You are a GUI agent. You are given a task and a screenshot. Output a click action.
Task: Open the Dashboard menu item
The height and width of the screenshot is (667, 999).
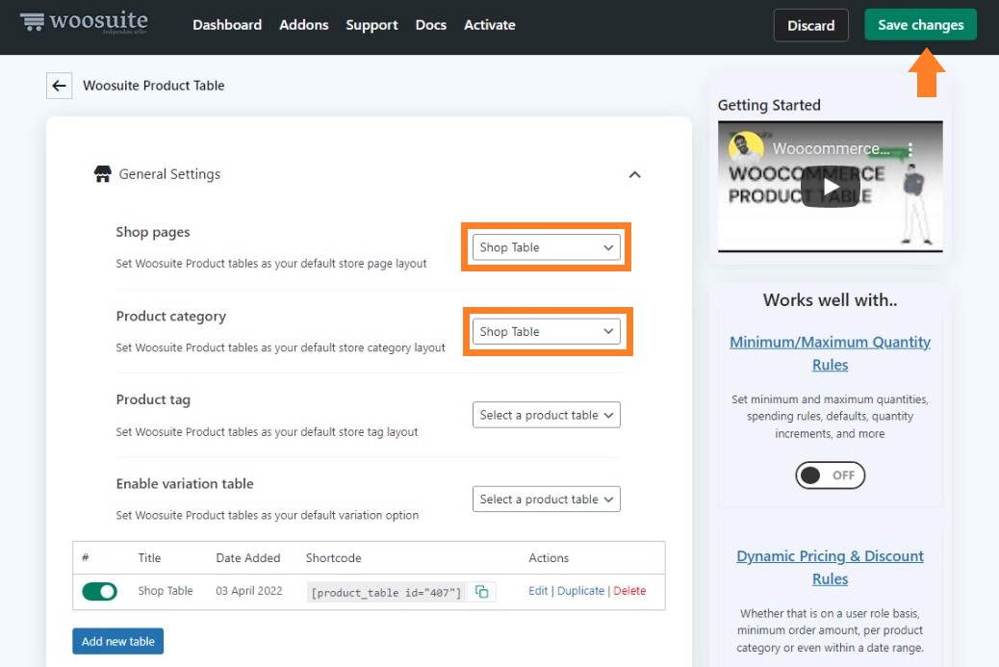(227, 25)
